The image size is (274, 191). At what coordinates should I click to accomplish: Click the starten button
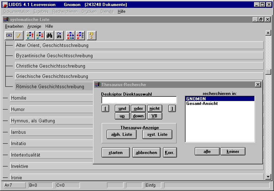point(116,153)
